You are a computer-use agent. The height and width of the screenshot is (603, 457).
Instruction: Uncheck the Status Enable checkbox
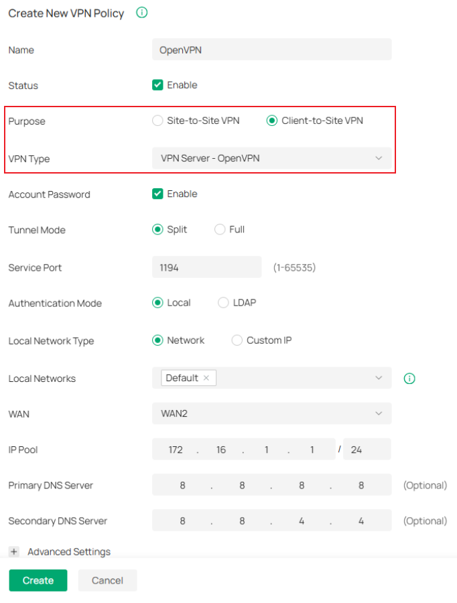click(x=157, y=85)
